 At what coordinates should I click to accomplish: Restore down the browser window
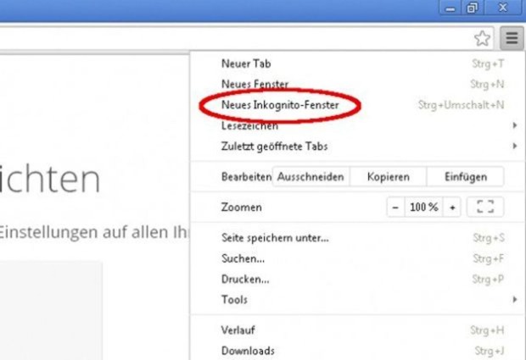click(x=473, y=8)
